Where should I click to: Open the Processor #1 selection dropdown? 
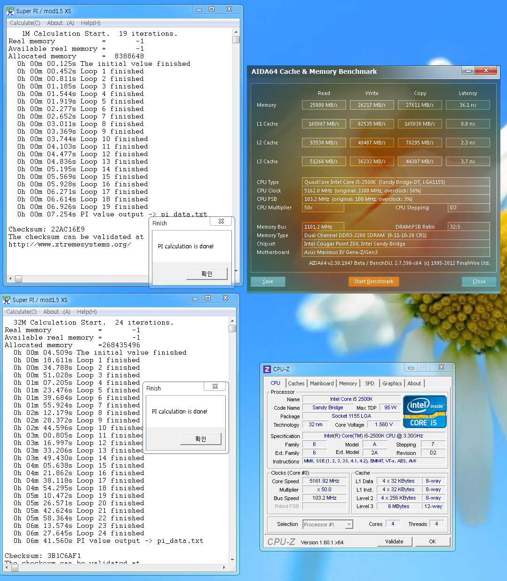click(328, 525)
